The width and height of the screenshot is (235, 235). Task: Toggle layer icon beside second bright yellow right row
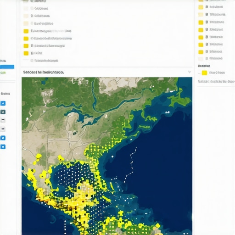(x=207, y=29)
